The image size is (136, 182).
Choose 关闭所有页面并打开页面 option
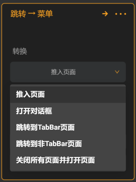(x=55, y=160)
